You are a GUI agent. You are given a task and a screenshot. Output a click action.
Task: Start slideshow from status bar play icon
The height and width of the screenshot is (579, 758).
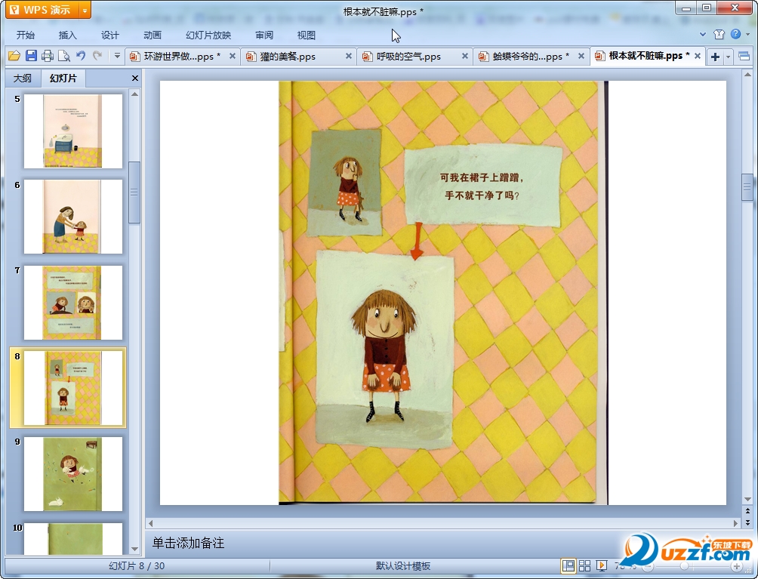tap(602, 565)
